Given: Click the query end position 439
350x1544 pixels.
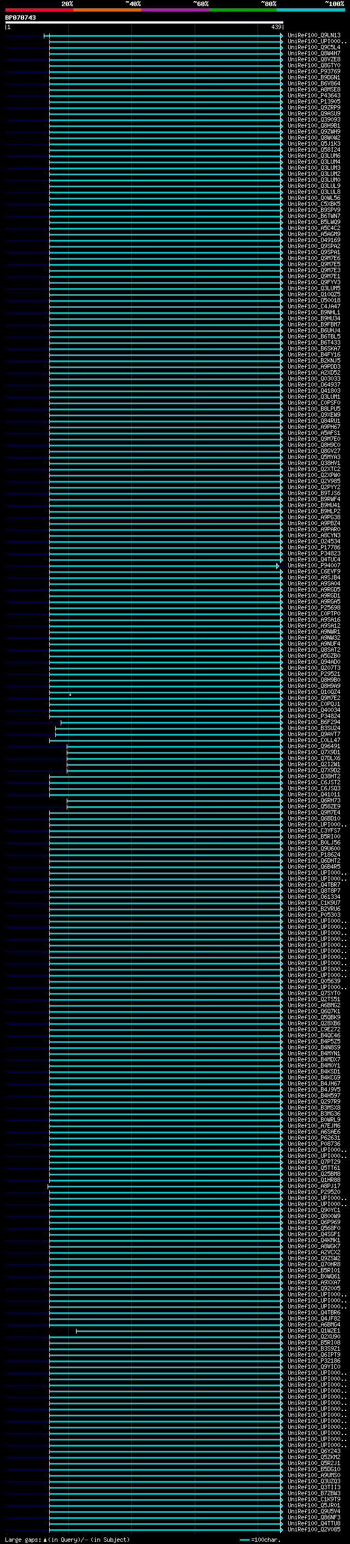Looking at the screenshot, I should point(276,27).
